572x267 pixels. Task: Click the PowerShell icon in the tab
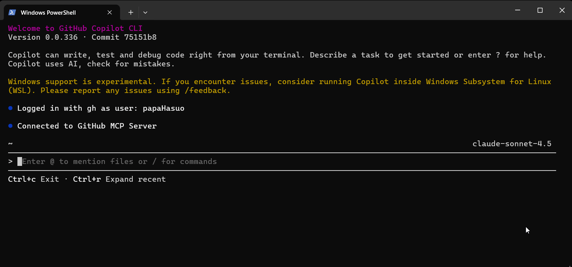(x=12, y=12)
